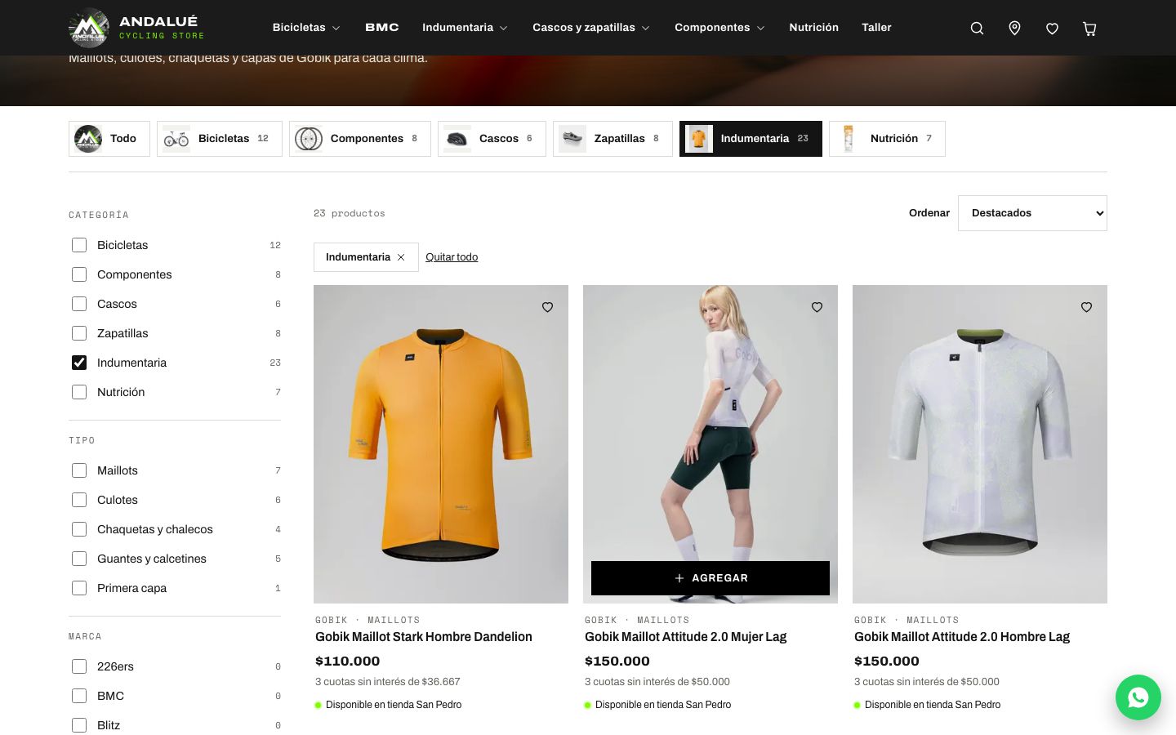Check the Blitz brand checkbox
This screenshot has height=735, width=1176.
click(x=79, y=725)
